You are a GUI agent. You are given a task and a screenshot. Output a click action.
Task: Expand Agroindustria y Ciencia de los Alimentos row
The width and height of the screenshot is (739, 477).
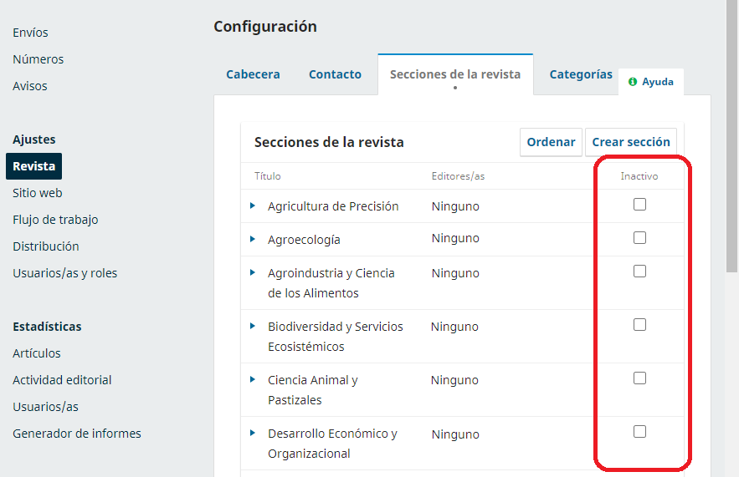click(252, 272)
